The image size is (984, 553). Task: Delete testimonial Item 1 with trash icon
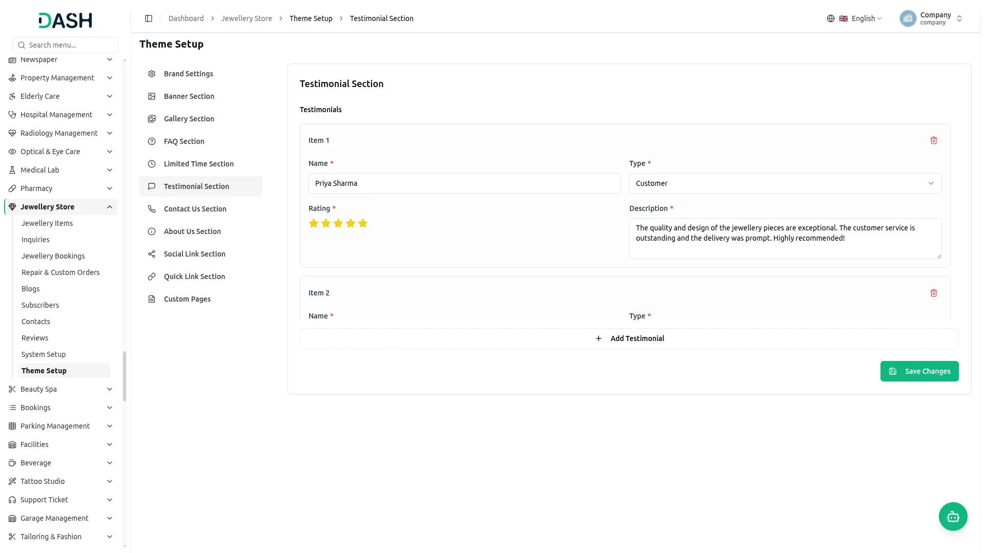pyautogui.click(x=933, y=140)
